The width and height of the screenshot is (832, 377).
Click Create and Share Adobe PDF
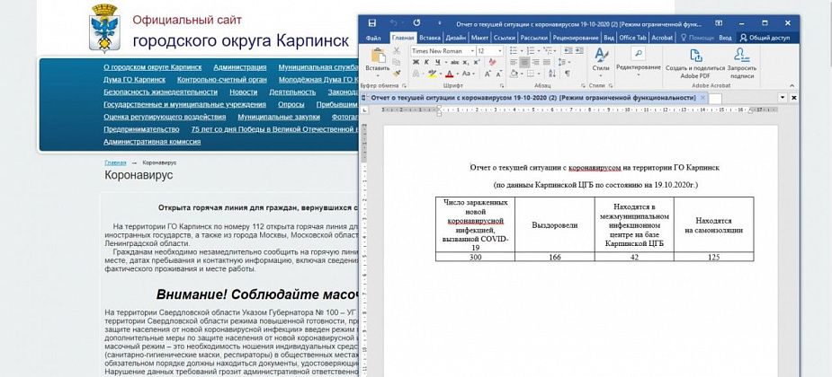pyautogui.click(x=695, y=64)
